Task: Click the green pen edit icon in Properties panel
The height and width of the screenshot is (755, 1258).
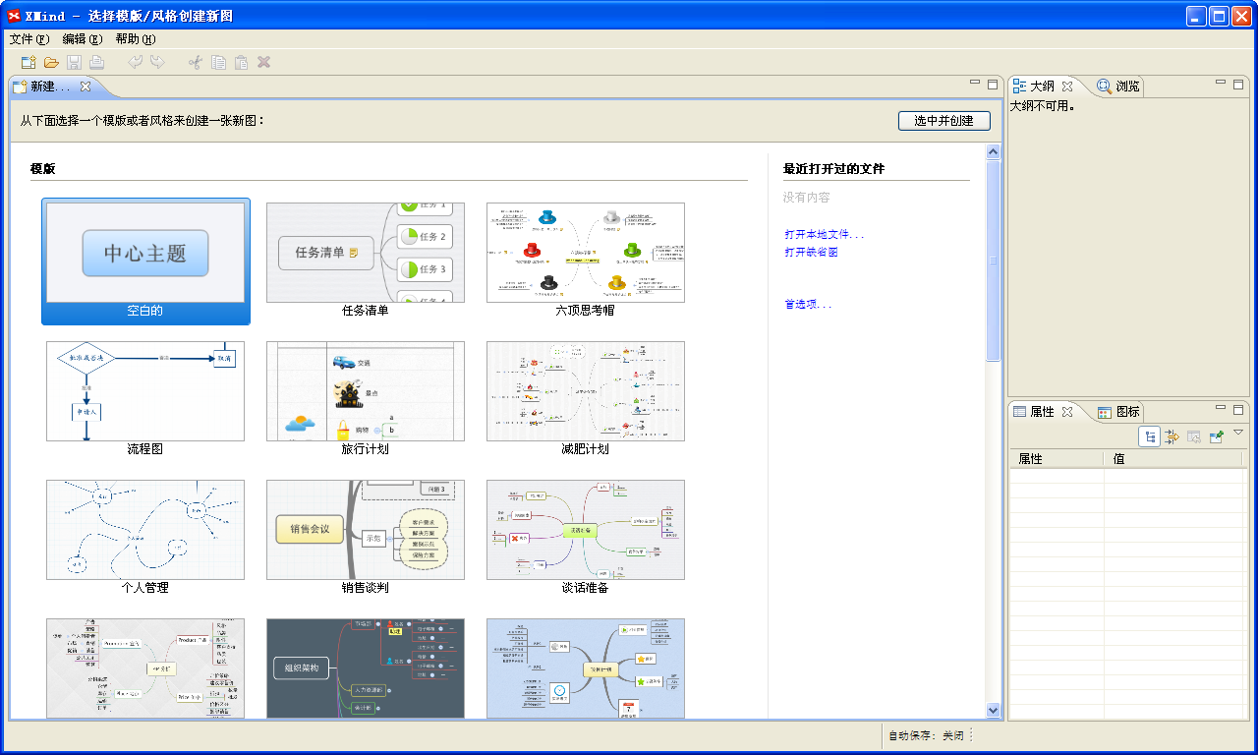Action: [x=1215, y=436]
